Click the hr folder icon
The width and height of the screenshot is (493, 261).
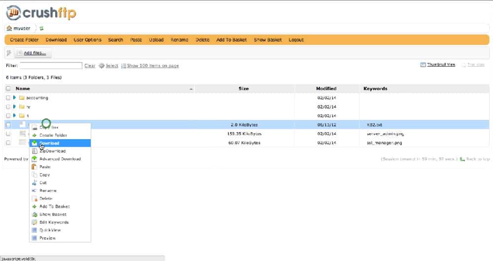click(x=22, y=107)
